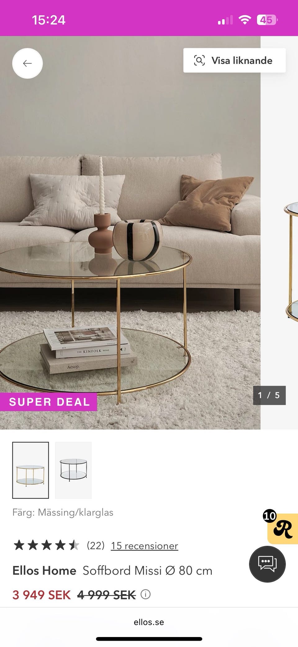This screenshot has width=298, height=647.
Task: Tap the ellos.se address bar
Action: point(149,622)
